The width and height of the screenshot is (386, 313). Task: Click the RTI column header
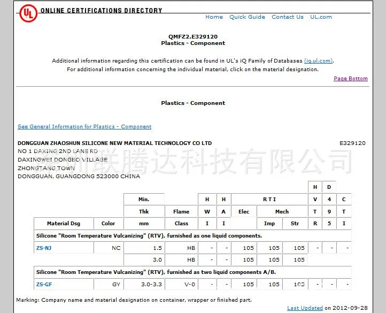pos(269,200)
